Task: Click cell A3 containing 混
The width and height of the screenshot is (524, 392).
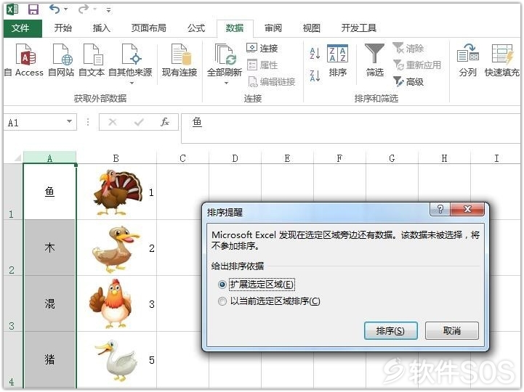Action: [49, 303]
